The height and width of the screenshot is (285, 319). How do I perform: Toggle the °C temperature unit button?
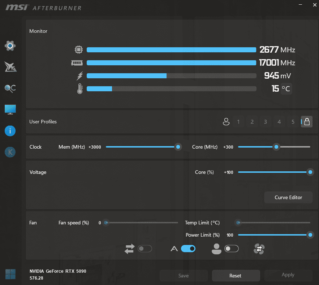point(286,88)
